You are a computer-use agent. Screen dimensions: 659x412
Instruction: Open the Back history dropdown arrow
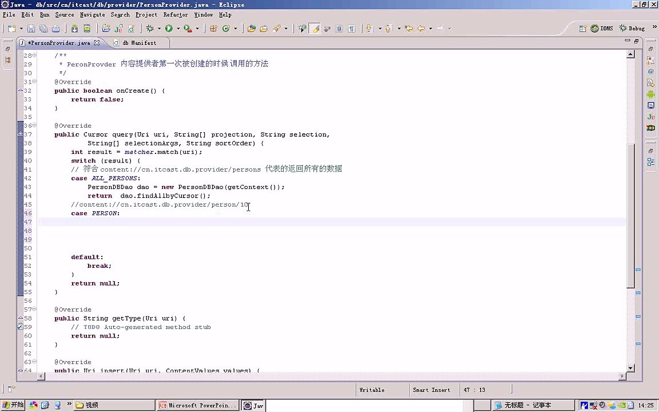(430, 29)
